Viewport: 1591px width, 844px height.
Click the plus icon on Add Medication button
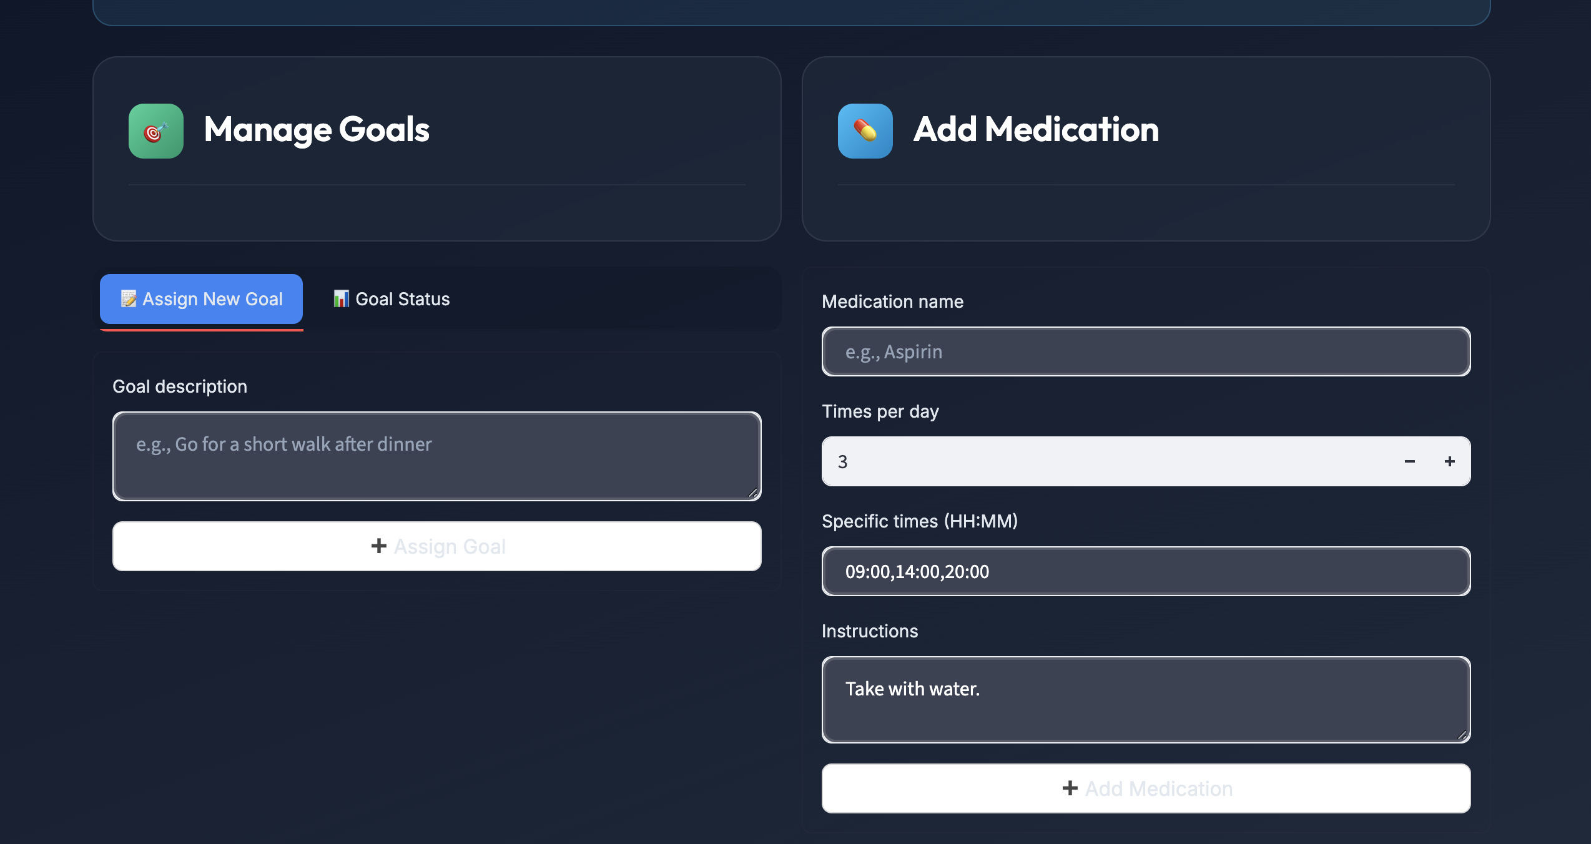coord(1070,788)
